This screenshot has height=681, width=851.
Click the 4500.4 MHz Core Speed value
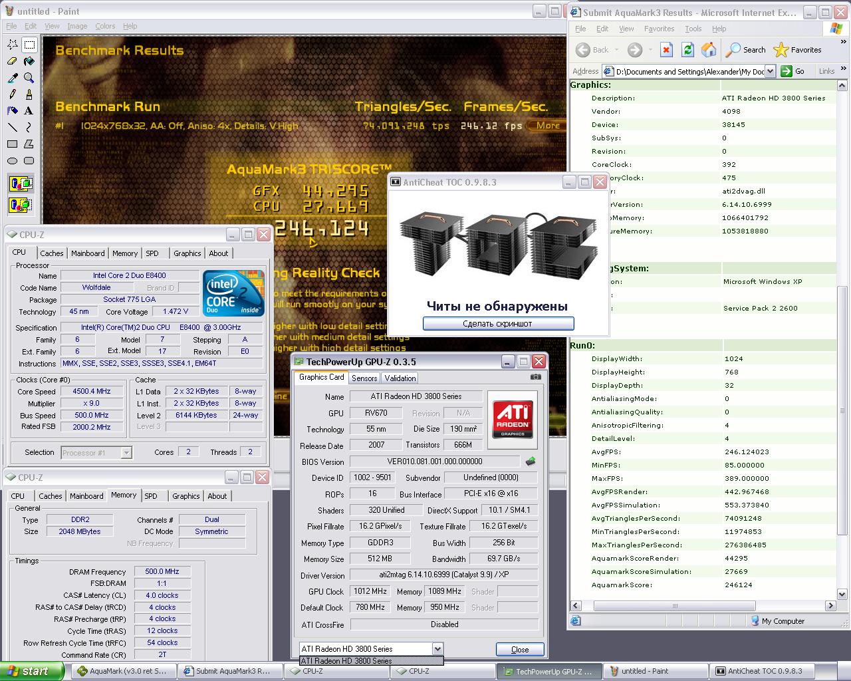(92, 392)
